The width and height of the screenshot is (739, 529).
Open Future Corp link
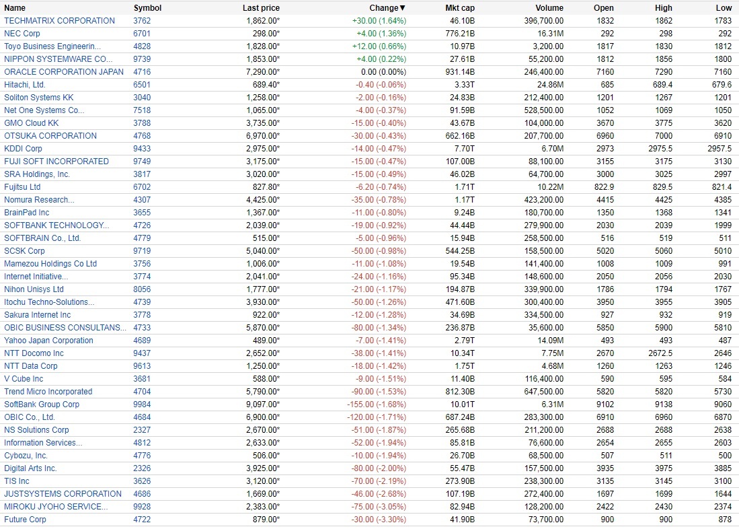tap(25, 519)
